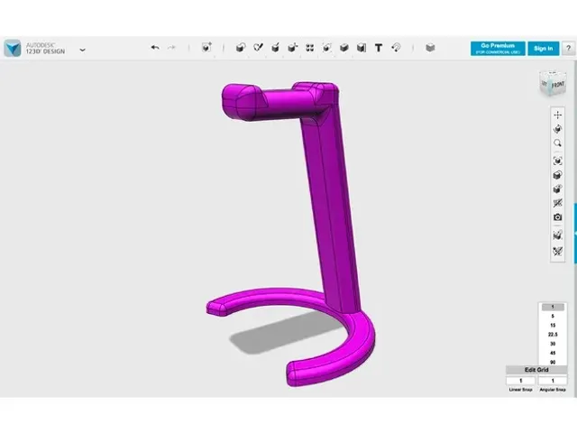Open the Linear Snap value field

click(521, 381)
